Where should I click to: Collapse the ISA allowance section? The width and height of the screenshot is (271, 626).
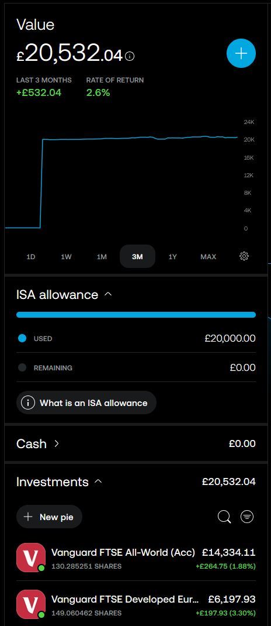[108, 295]
